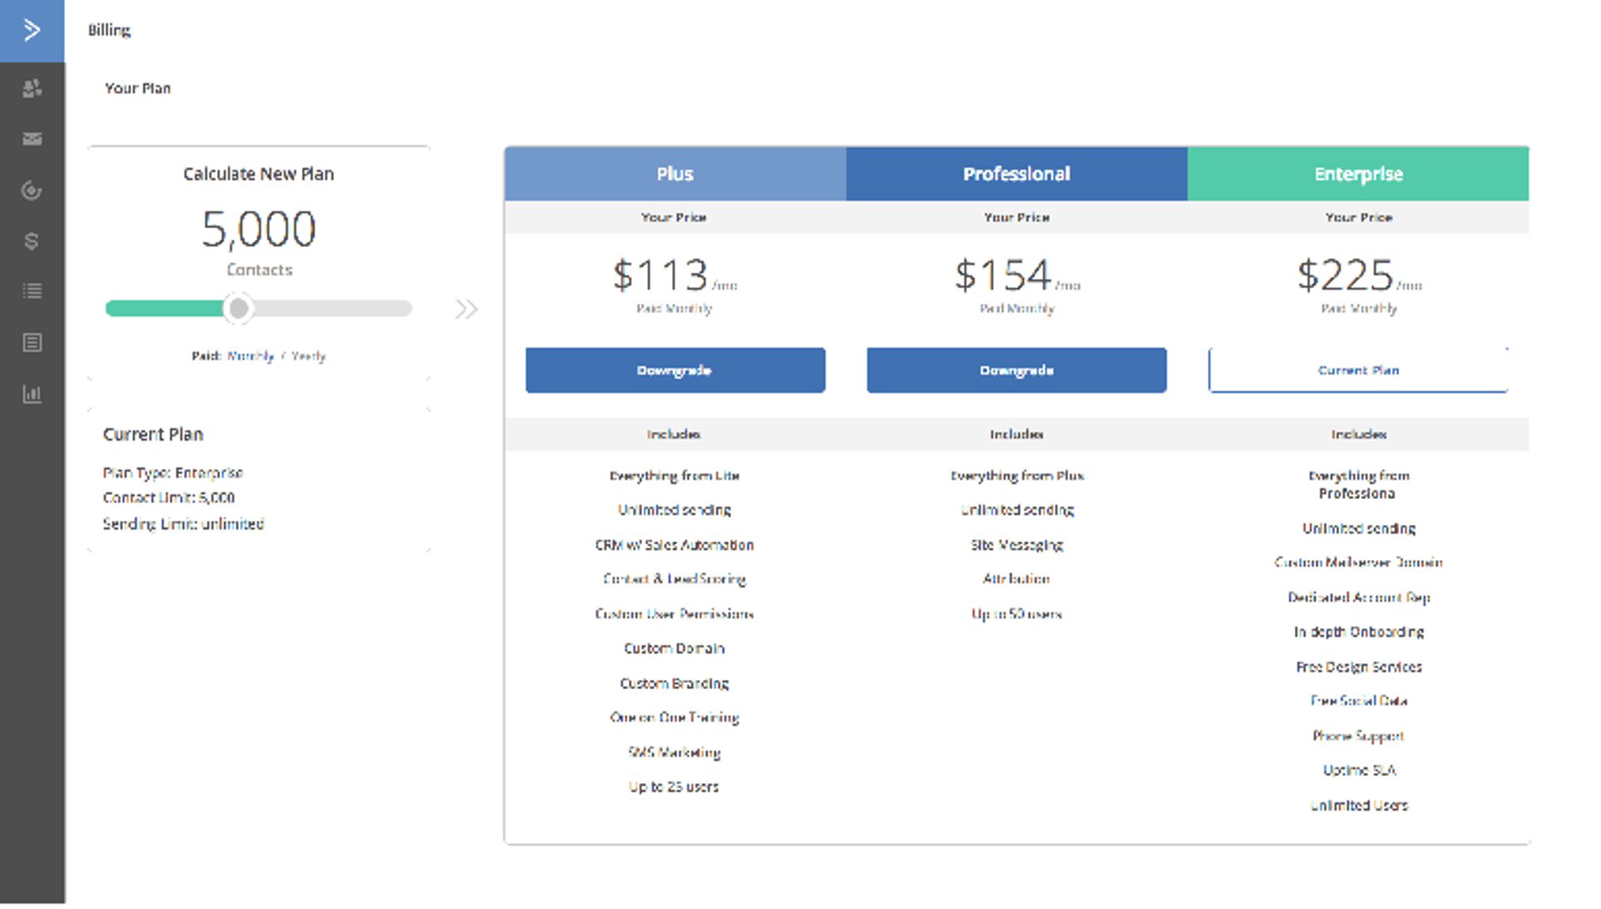The image size is (1601, 909).
Task: Select the Plus plan tab header
Action: (675, 174)
